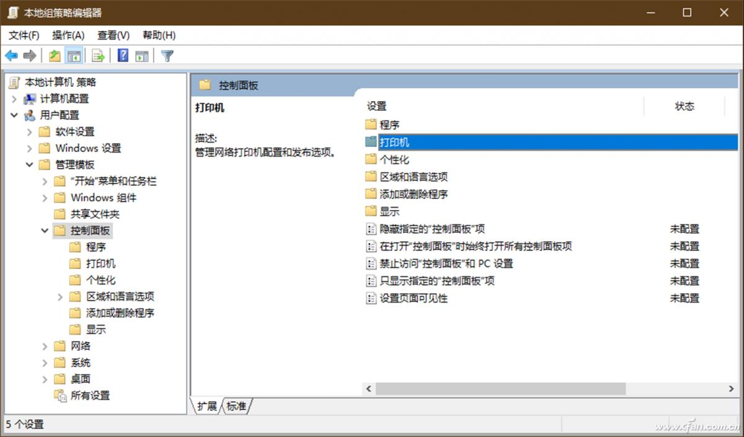This screenshot has height=437, width=744.
Task: Click the Back navigation arrow icon
Action: click(10, 55)
